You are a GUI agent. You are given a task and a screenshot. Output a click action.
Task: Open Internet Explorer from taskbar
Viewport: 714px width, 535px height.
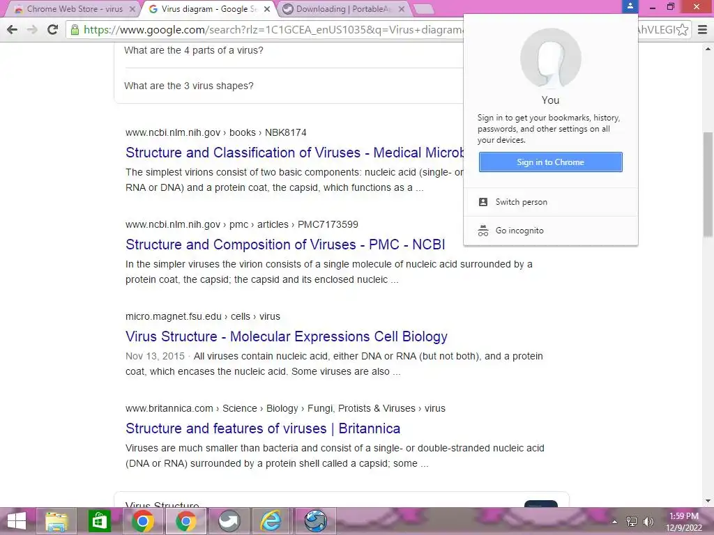pos(272,521)
